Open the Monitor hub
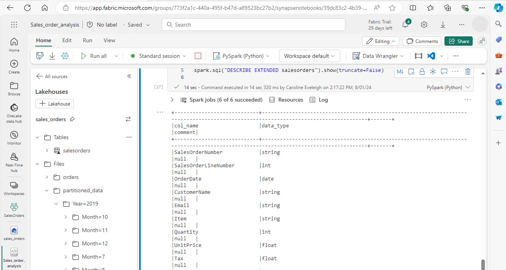 pyautogui.click(x=14, y=138)
